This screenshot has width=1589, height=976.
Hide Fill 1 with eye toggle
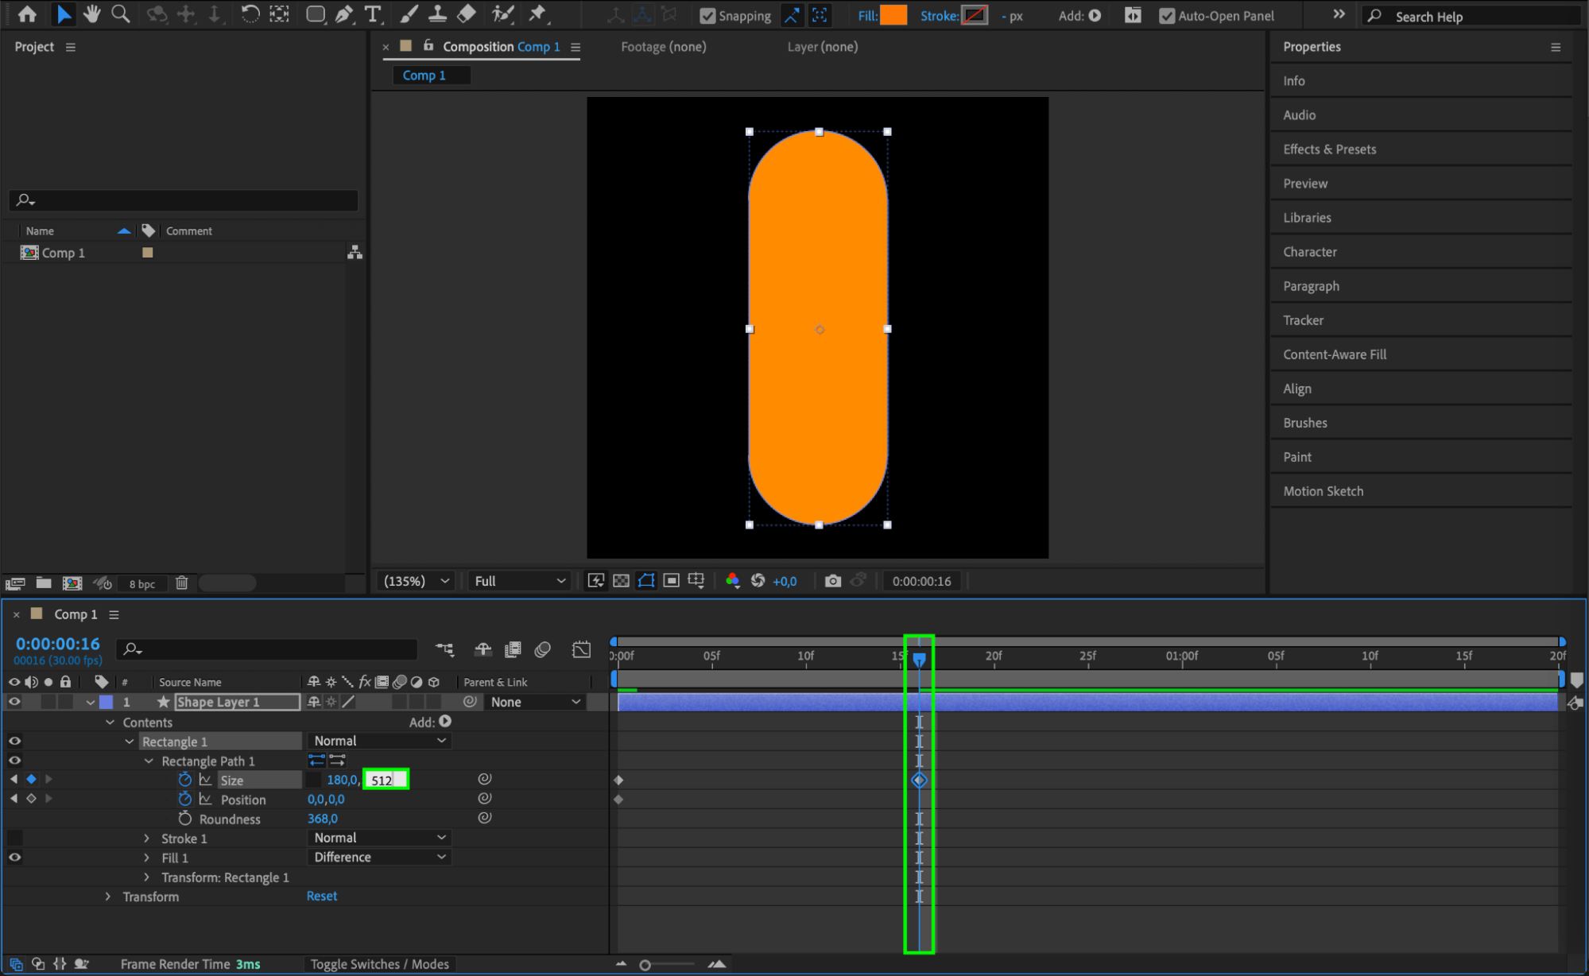tap(14, 858)
